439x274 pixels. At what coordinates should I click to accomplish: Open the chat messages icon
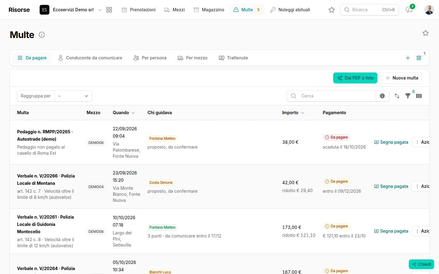pyautogui.click(x=409, y=10)
